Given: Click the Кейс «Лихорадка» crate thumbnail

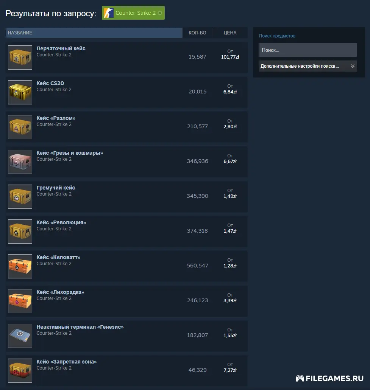Looking at the screenshot, I should click(x=20, y=301).
